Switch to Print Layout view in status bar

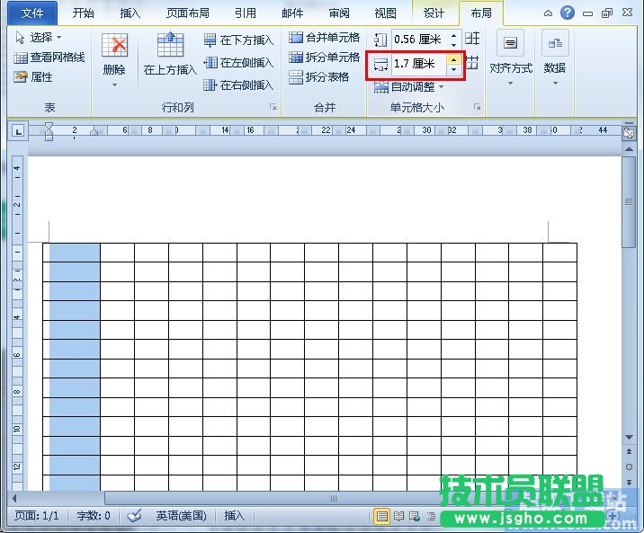(382, 516)
